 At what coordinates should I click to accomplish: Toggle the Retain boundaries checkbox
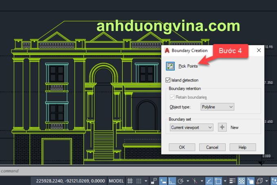[172, 97]
